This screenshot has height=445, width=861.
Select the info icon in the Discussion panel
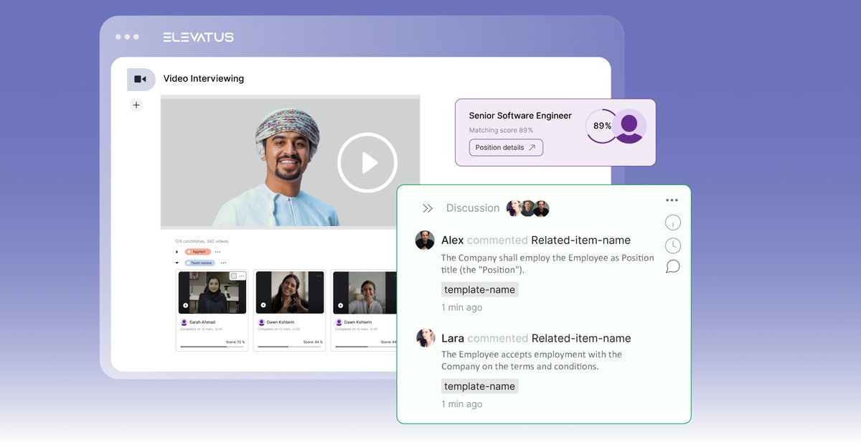672,222
